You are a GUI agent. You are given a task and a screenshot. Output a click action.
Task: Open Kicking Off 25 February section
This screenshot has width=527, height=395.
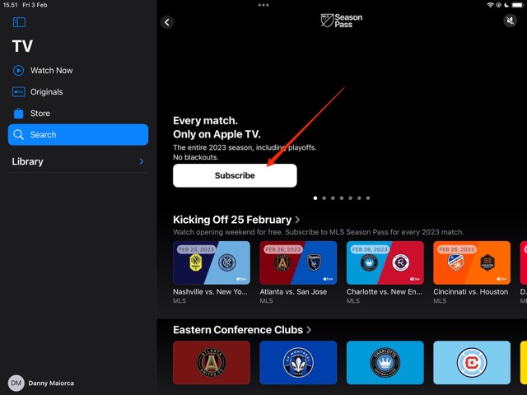click(x=236, y=220)
